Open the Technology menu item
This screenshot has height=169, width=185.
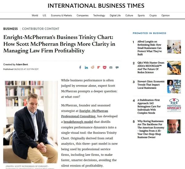tap(99, 15)
